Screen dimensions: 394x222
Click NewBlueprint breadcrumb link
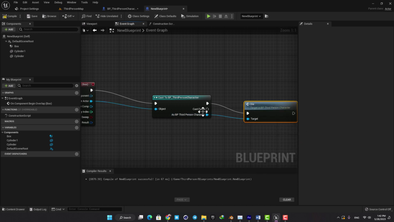(x=129, y=30)
